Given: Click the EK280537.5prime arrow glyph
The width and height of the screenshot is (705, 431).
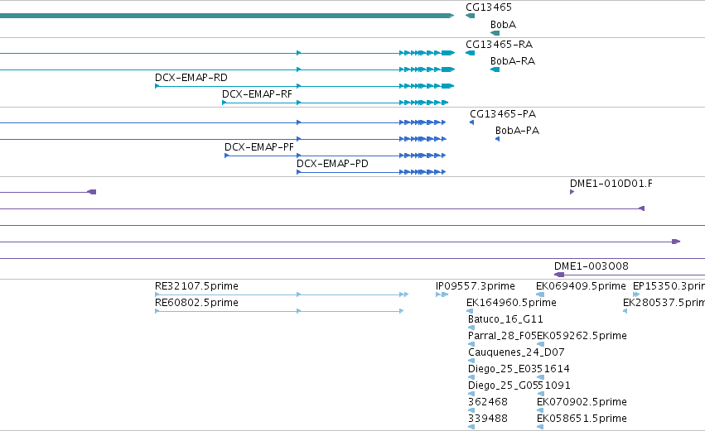Looking at the screenshot, I should 625,311.
